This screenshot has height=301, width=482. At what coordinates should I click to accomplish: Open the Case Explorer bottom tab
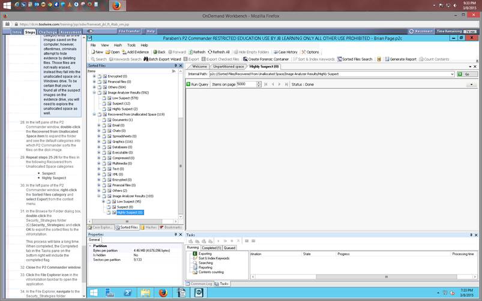[101, 227]
